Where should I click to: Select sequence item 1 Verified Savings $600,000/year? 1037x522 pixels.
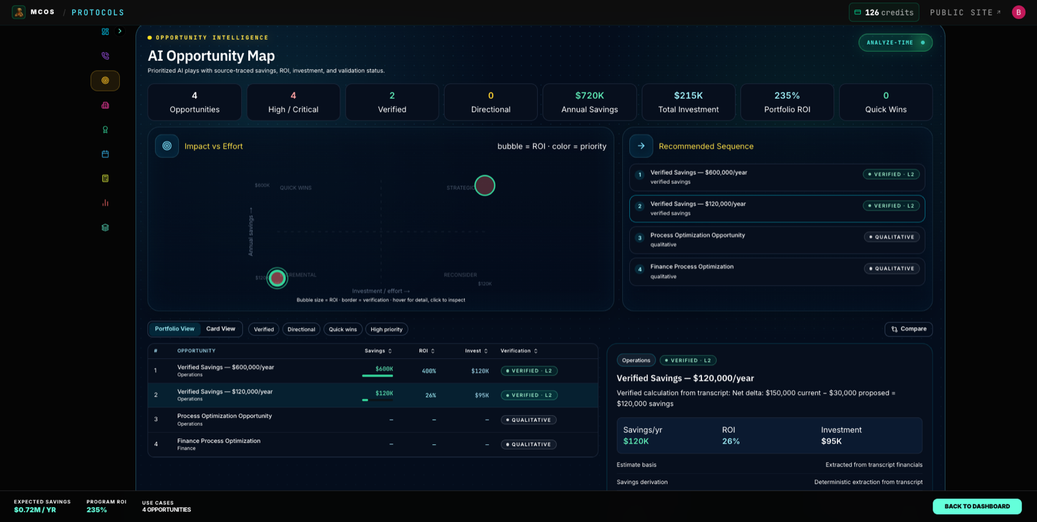(777, 177)
